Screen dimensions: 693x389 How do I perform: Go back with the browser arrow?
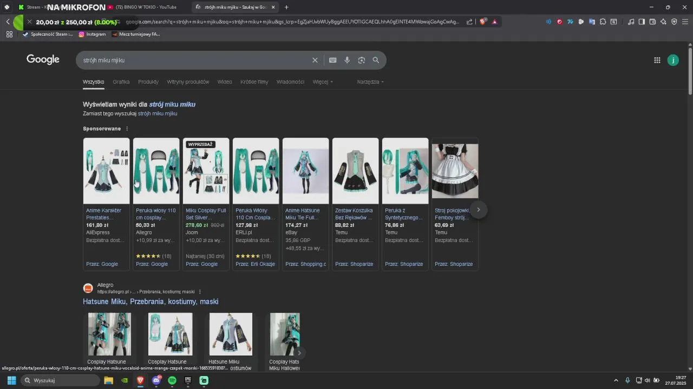pyautogui.click(x=8, y=22)
